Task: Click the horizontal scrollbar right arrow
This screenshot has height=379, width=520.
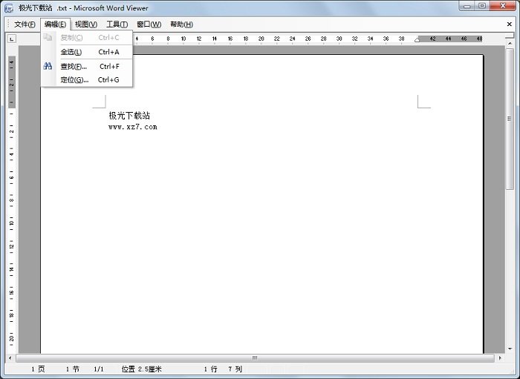Action: point(500,357)
